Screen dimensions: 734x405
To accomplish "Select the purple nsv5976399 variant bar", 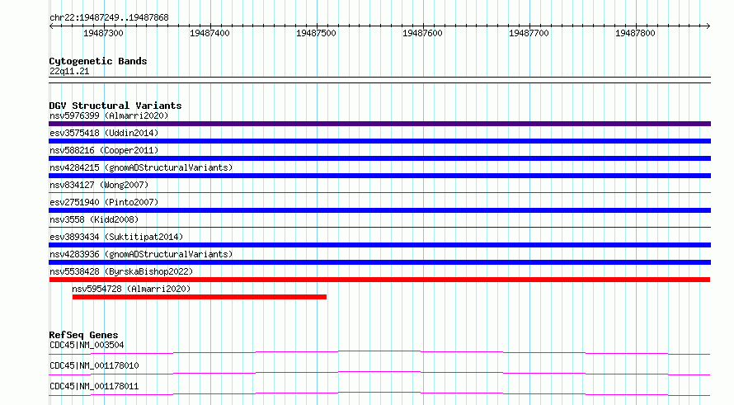I will [x=379, y=124].
